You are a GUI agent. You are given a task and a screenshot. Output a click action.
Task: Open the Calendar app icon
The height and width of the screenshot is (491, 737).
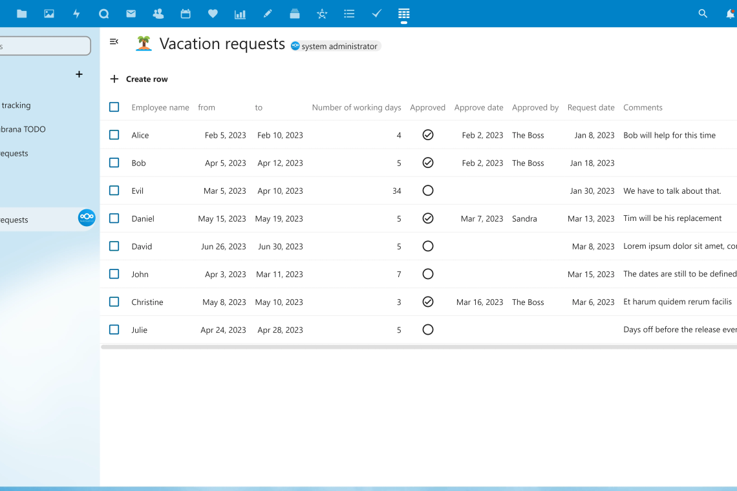click(186, 14)
